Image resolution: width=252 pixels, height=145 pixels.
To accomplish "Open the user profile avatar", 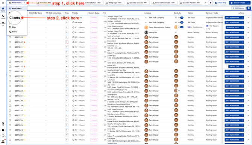I will tap(3, 141).
